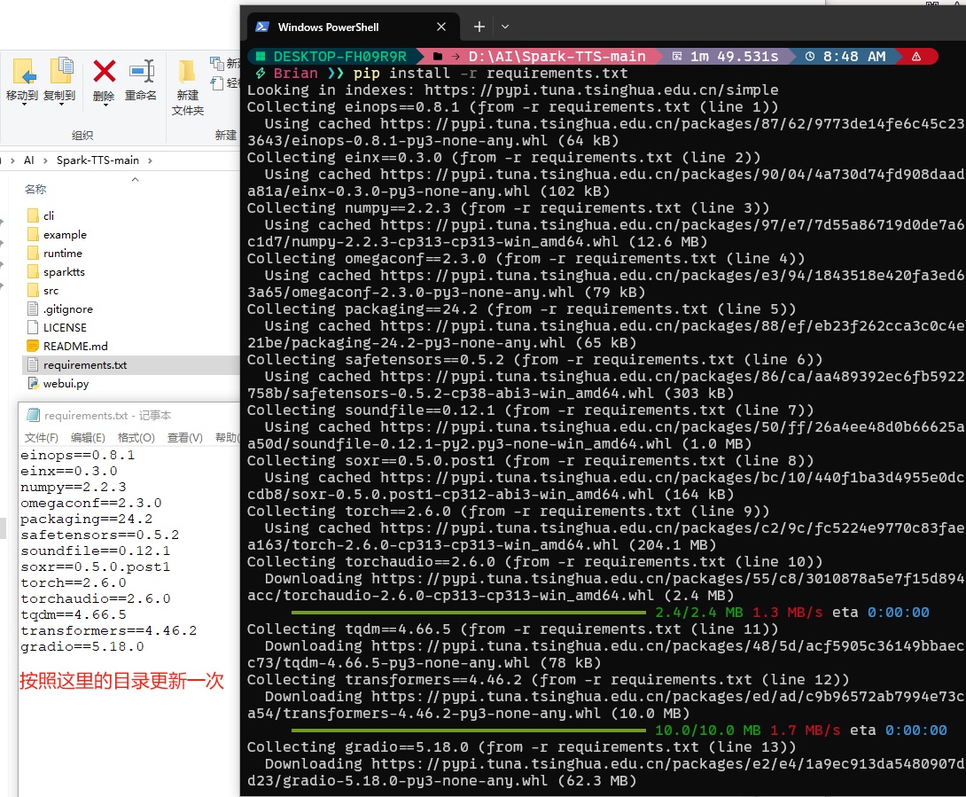
Task: Click the PowerShell icon on terminal tab
Action: click(x=261, y=27)
